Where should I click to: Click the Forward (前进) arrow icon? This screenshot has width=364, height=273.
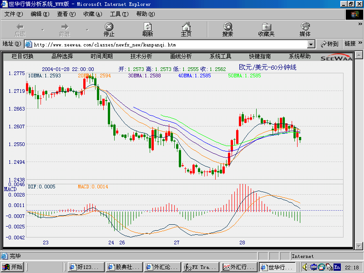[x=65, y=26]
